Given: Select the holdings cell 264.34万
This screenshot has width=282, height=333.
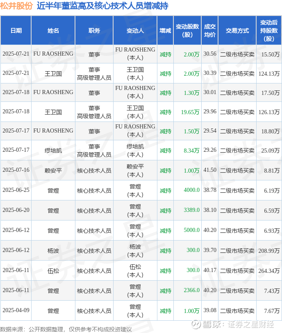Looking at the screenshot, I should 269,271.
